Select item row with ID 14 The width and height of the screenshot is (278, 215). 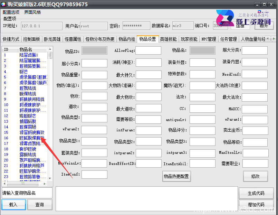[x=25, y=127]
